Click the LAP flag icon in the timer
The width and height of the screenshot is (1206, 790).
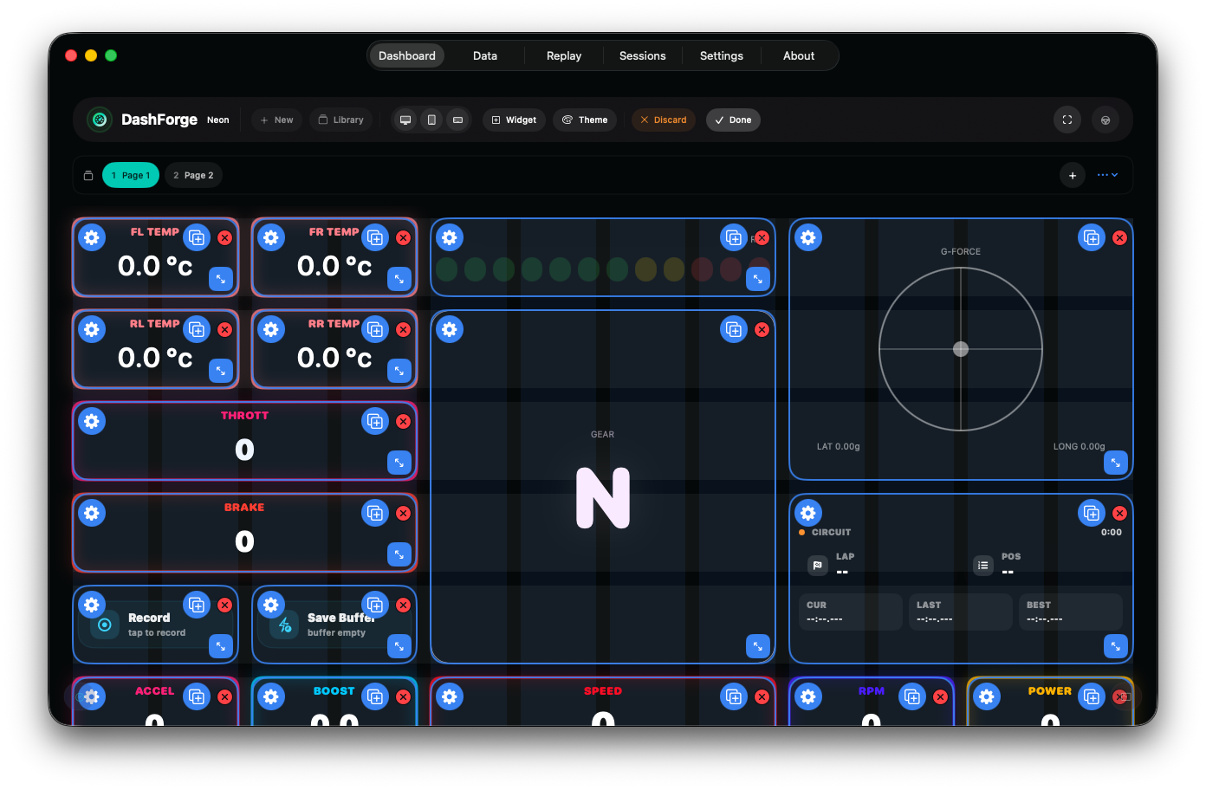click(x=818, y=565)
